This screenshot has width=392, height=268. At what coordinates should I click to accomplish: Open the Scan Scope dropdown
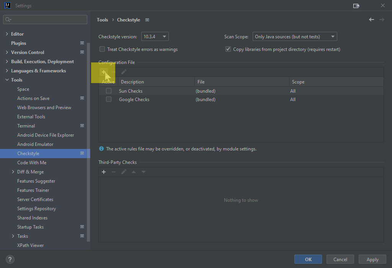295,36
